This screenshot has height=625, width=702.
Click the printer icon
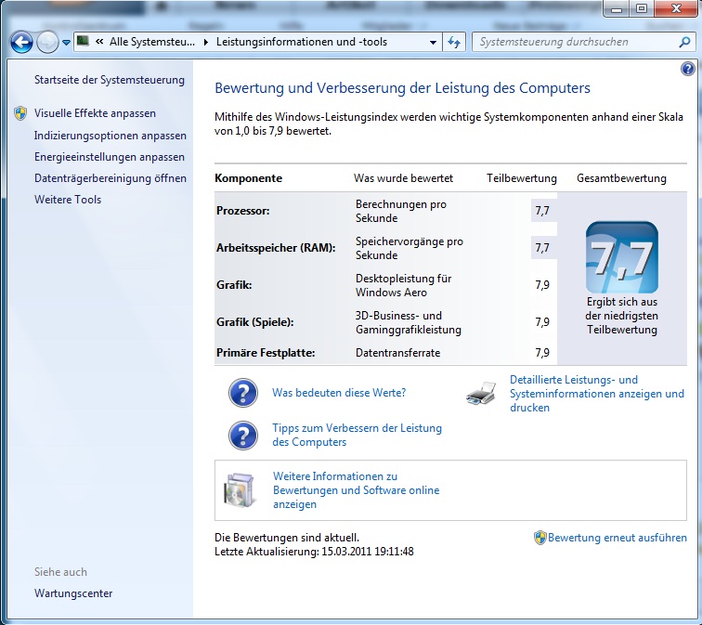click(x=481, y=393)
